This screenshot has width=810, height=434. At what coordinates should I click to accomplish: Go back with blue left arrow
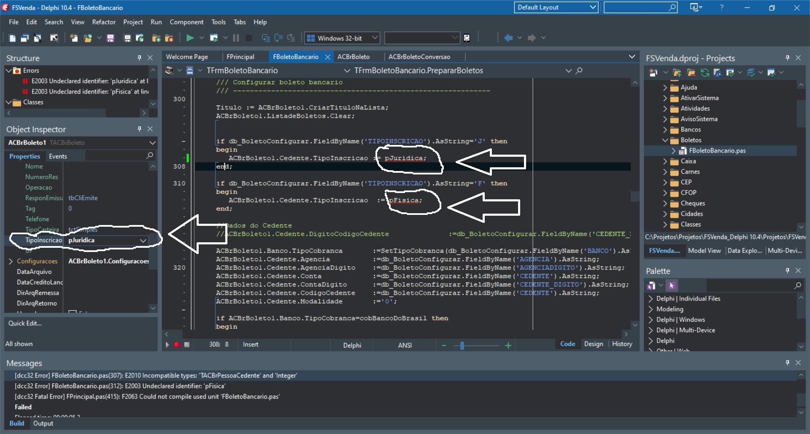[x=508, y=38]
